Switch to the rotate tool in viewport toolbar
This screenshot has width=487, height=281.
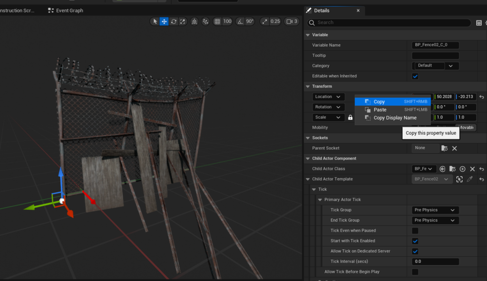click(174, 21)
